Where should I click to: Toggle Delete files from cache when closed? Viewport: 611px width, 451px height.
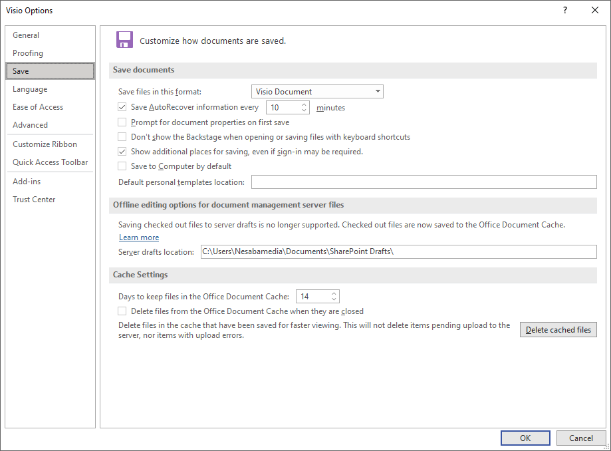tap(122, 311)
